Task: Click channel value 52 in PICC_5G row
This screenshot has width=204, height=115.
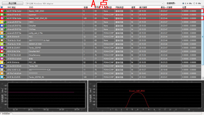Action: click(x=85, y=62)
